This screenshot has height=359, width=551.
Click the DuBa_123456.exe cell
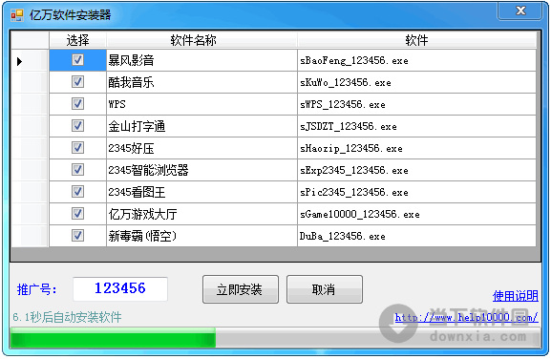point(416,236)
